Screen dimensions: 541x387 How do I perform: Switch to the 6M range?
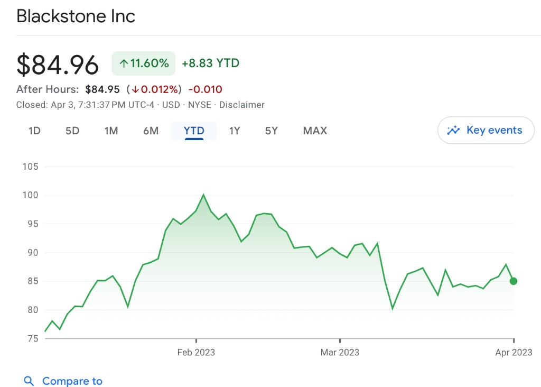click(151, 131)
